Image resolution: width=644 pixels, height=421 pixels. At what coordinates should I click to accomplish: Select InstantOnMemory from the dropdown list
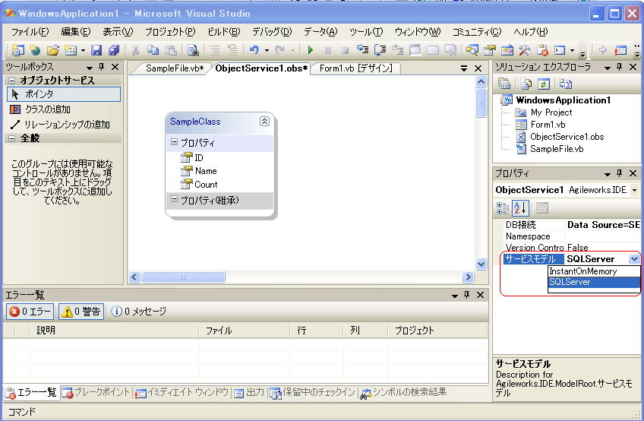[593, 271]
